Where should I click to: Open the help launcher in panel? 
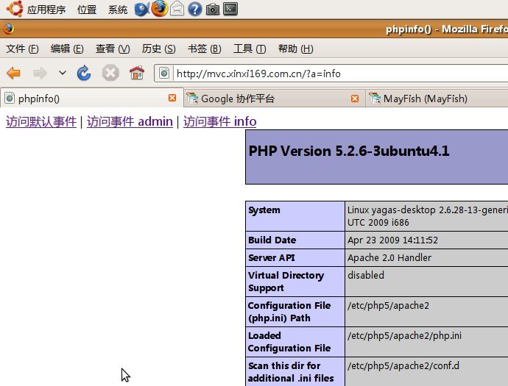tap(195, 9)
